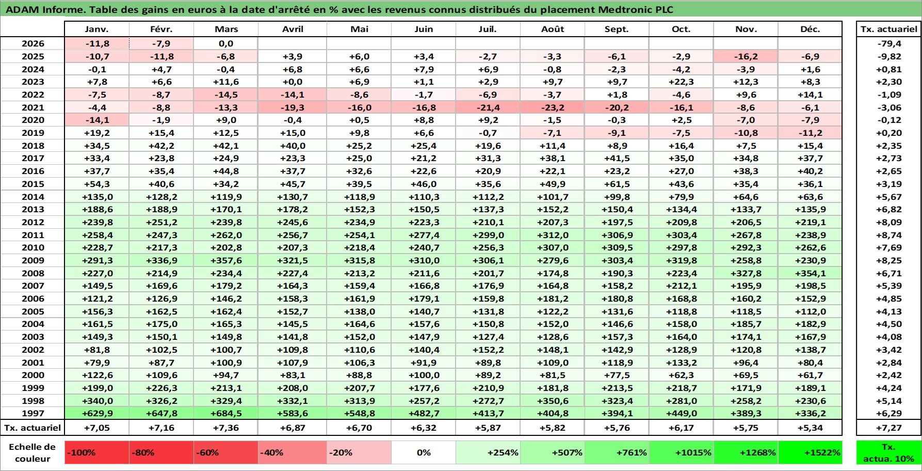This screenshot has height=471, width=922.
Task: Select the +1522% brightest green swatch
Action: (x=810, y=452)
